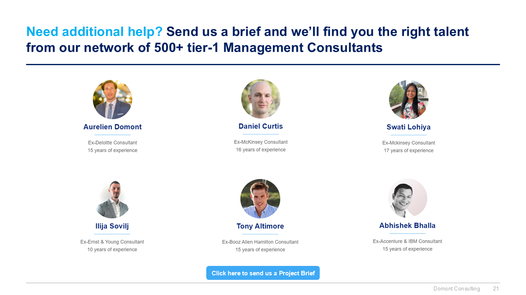The image size is (526, 295).
Task: Click the 'Need additional help?' heading text
Action: tap(95, 32)
